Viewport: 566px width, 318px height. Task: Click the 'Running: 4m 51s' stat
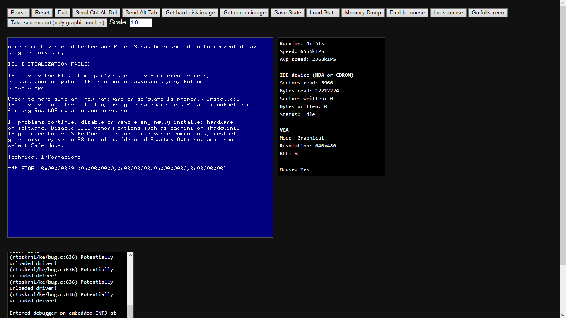[x=302, y=43]
